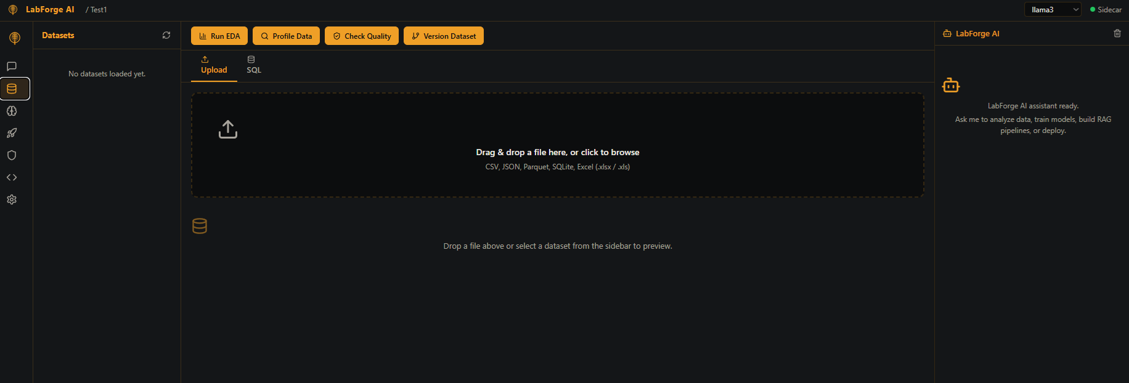Screen dimensions: 1129x383
Task: Click the LabForge AI logo icon in sidebar
Action: click(x=15, y=38)
